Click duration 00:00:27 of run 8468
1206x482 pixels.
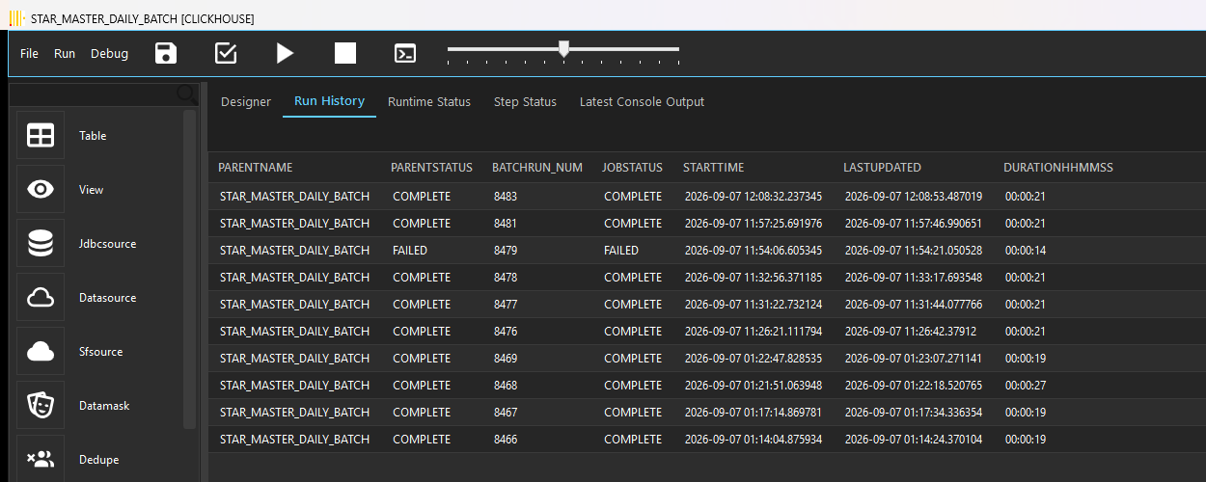tap(1026, 386)
